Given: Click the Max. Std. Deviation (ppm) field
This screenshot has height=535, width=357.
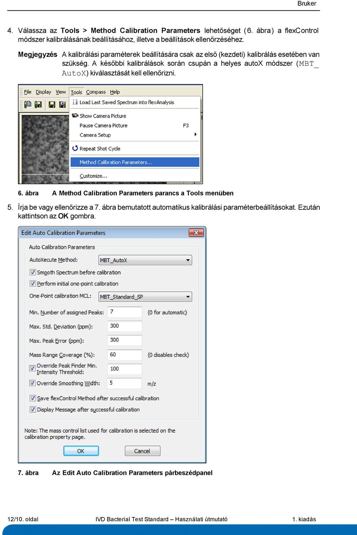Looking at the screenshot, I should (125, 326).
